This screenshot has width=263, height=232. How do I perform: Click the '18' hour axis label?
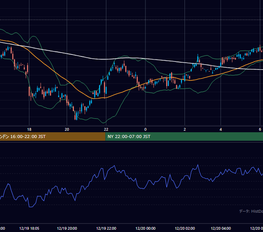coord(29,130)
